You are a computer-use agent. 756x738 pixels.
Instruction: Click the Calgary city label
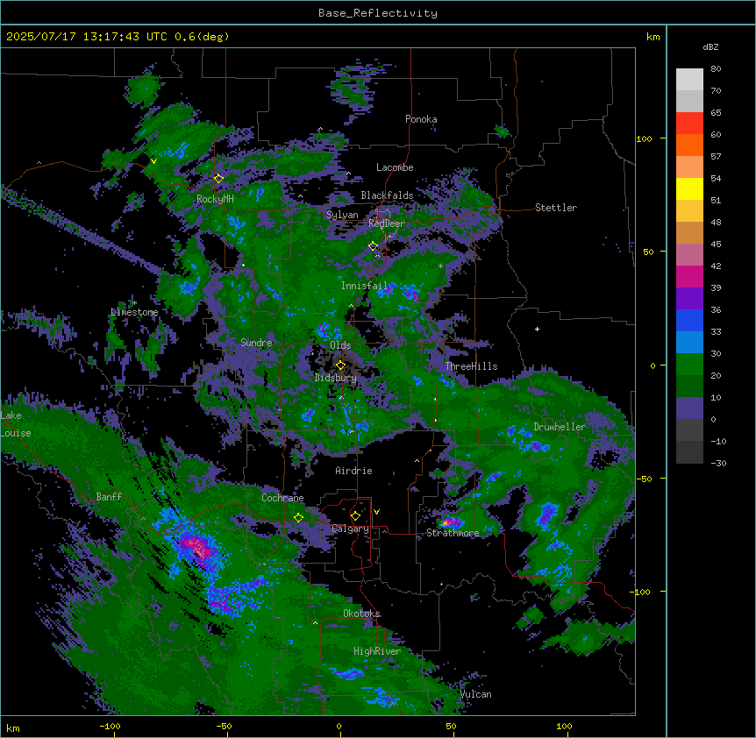[x=350, y=529]
